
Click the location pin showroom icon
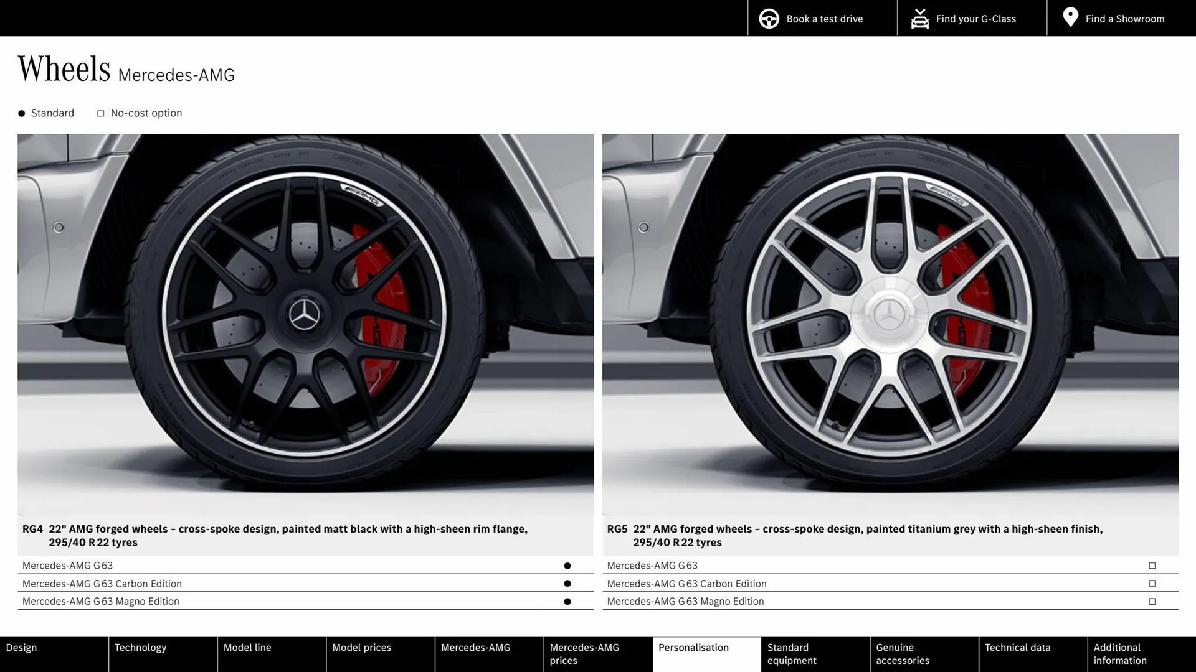click(x=1070, y=17)
